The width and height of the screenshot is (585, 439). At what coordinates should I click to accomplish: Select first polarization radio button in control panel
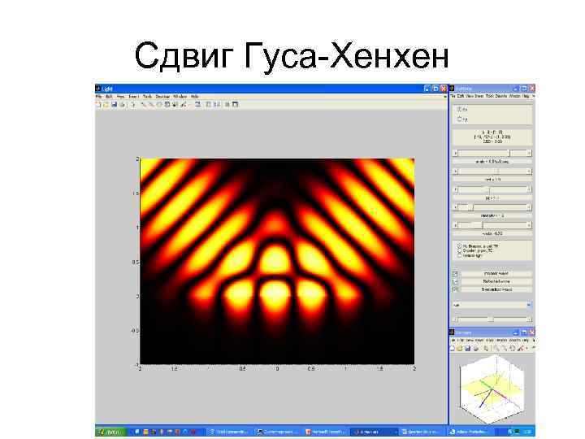pyautogui.click(x=459, y=109)
